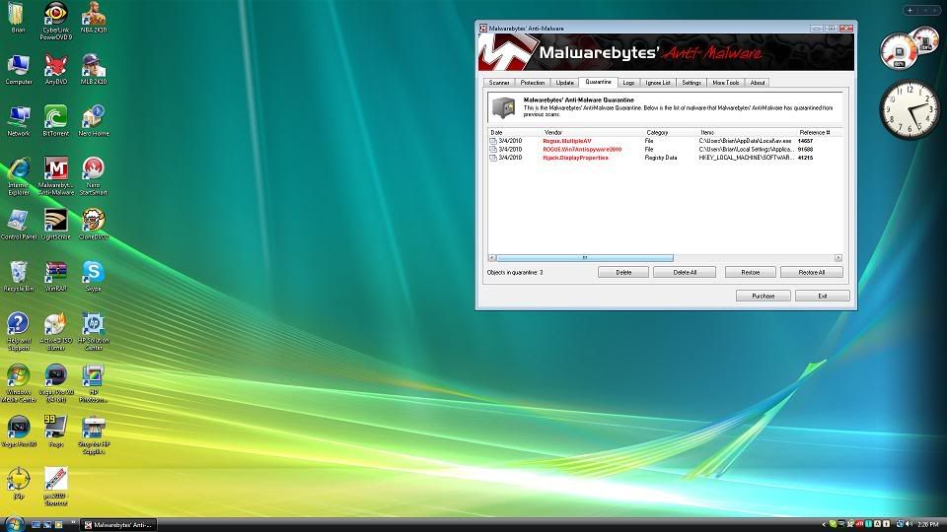Open the Control Panel icon
Viewport: 947px width, 532px height.
point(18,225)
